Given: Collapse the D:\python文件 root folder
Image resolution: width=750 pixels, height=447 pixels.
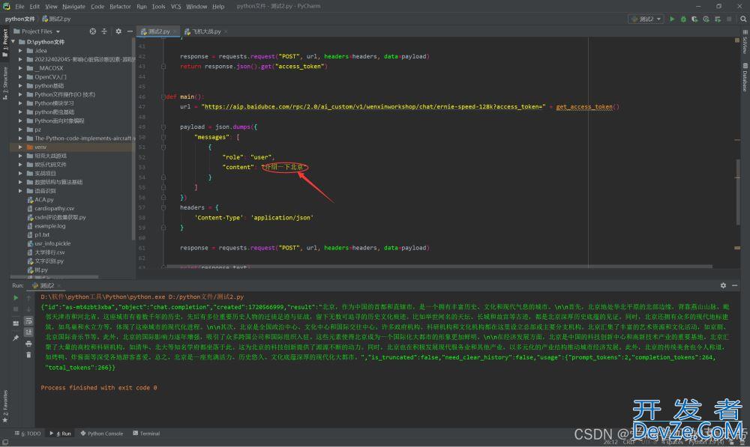Looking at the screenshot, I should pyautogui.click(x=13, y=42).
